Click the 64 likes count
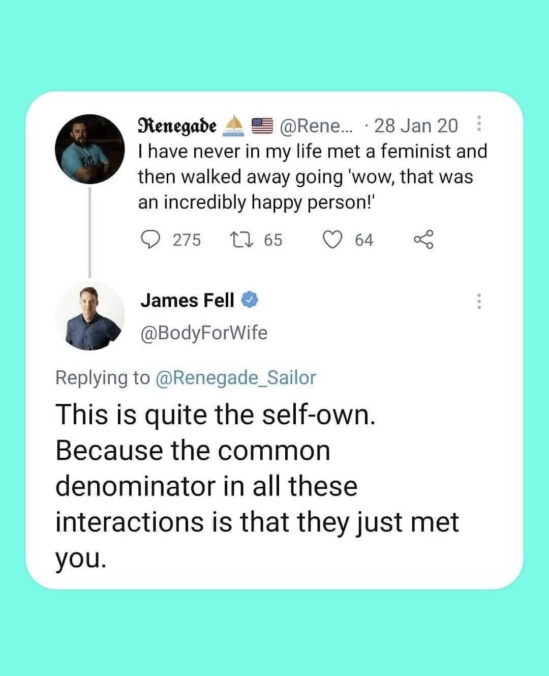549x676 pixels. pyautogui.click(x=364, y=240)
